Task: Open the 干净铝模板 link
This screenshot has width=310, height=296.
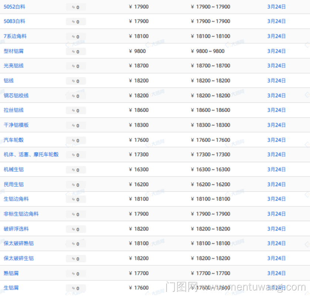Action: pos(16,125)
